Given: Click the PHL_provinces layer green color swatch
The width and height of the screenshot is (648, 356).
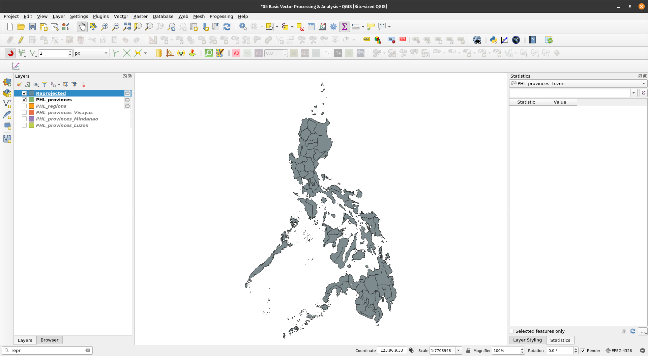Looking at the screenshot, I should click(x=31, y=100).
